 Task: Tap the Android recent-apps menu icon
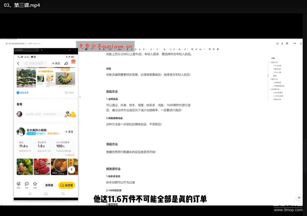(30, 194)
